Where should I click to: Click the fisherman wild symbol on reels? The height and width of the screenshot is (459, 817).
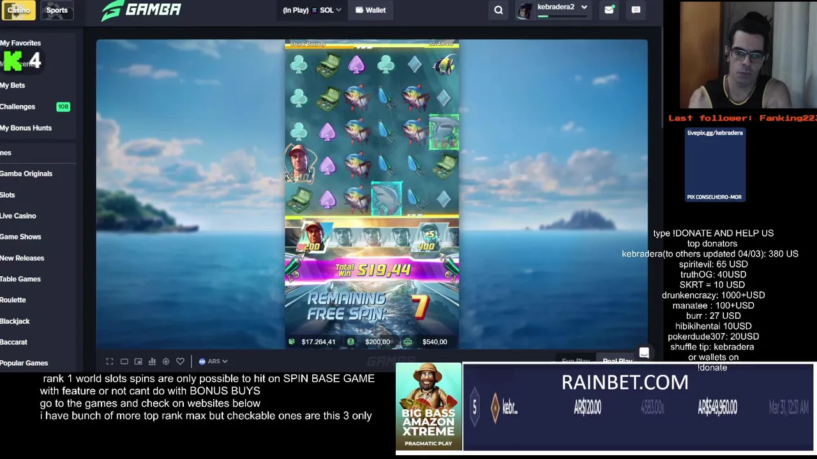pyautogui.click(x=299, y=164)
